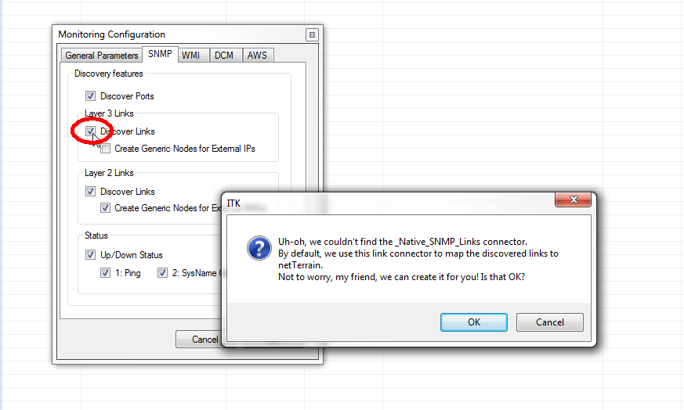
Task: Open the WMI tab
Action: click(x=190, y=56)
